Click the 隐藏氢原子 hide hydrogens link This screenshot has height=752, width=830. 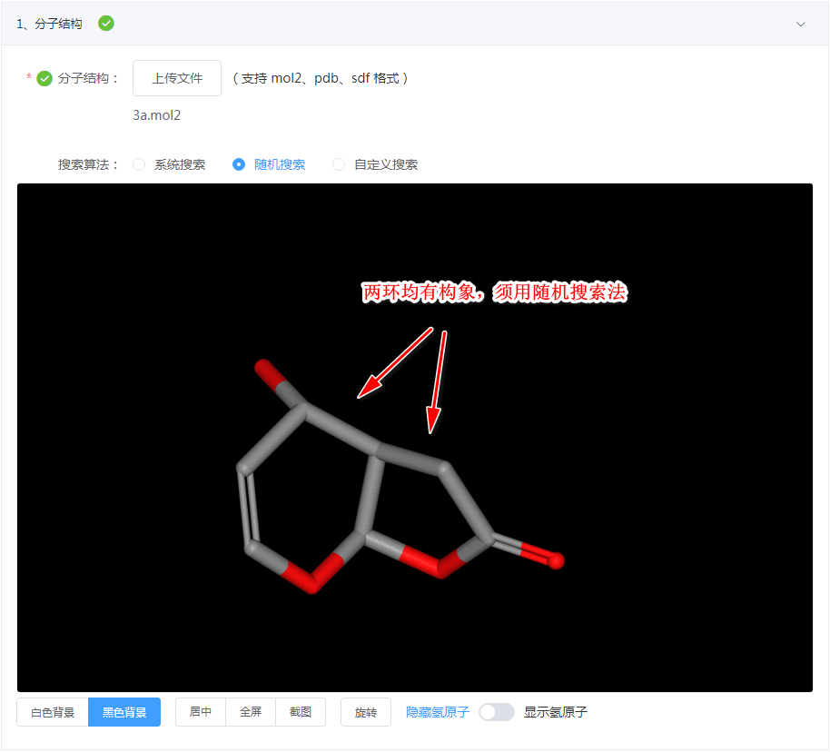[x=437, y=712]
